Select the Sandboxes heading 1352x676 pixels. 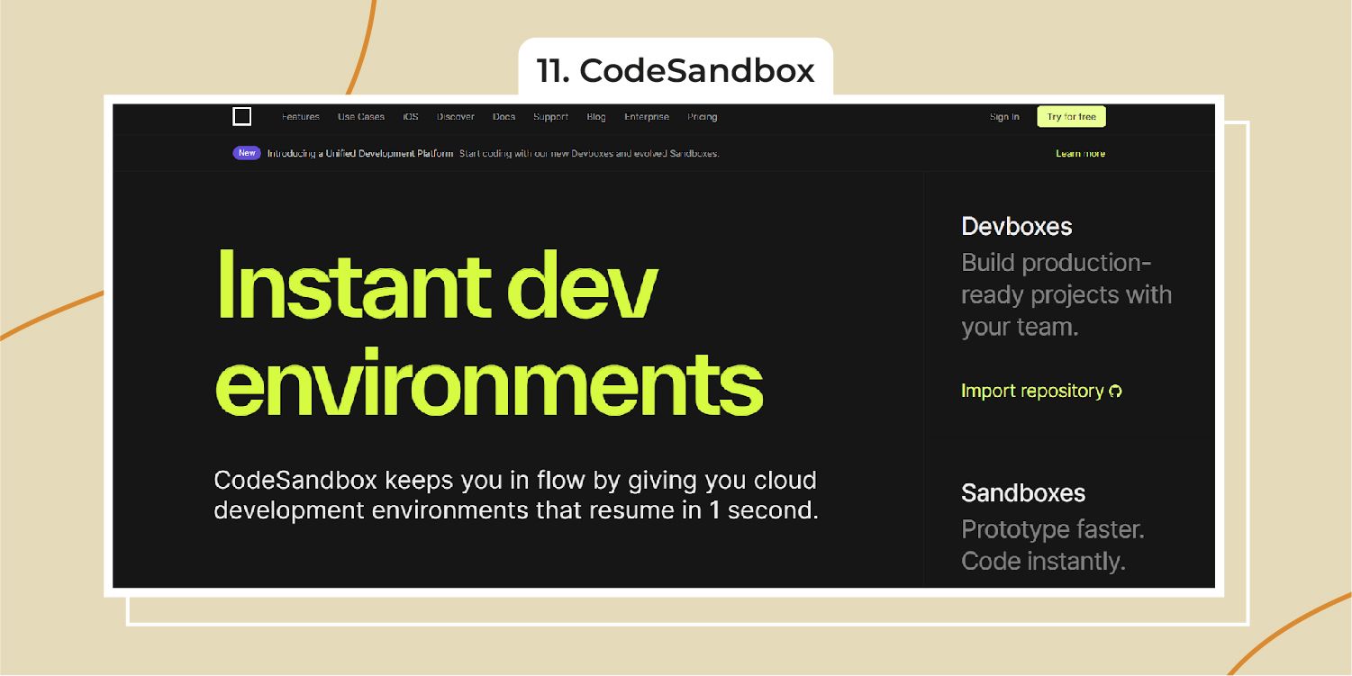pyautogui.click(x=1023, y=493)
